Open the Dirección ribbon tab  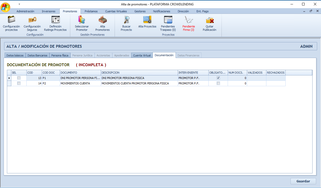[183, 11]
